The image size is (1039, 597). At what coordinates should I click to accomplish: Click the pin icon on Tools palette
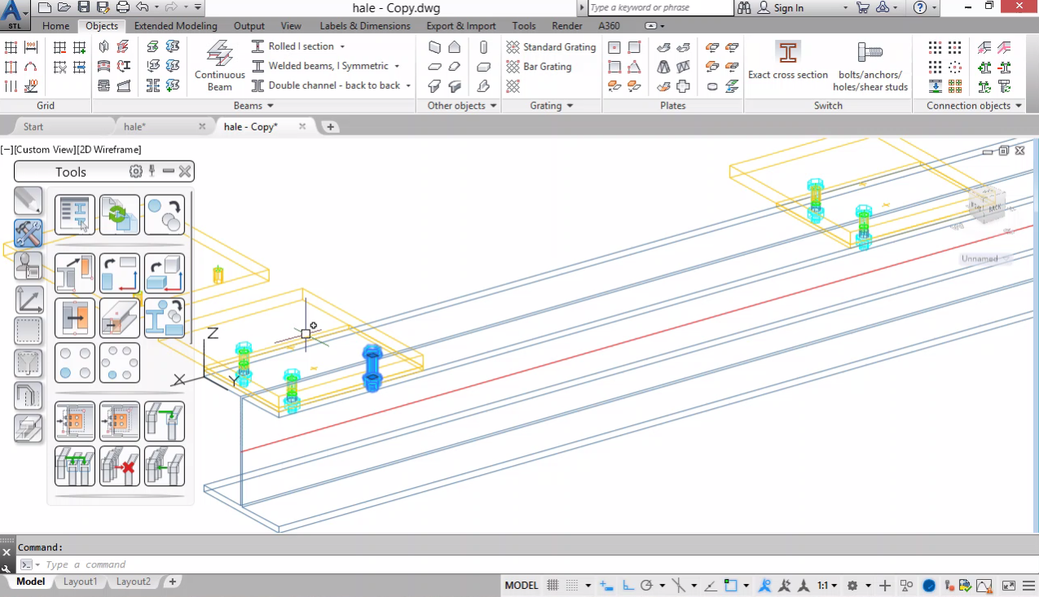click(x=152, y=171)
